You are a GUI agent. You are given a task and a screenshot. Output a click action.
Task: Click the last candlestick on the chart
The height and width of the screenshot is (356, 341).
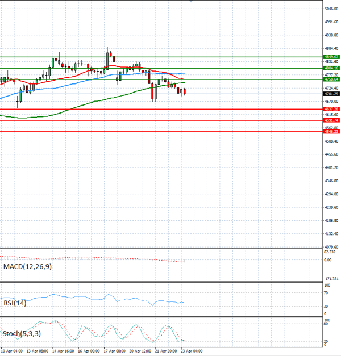point(184,91)
